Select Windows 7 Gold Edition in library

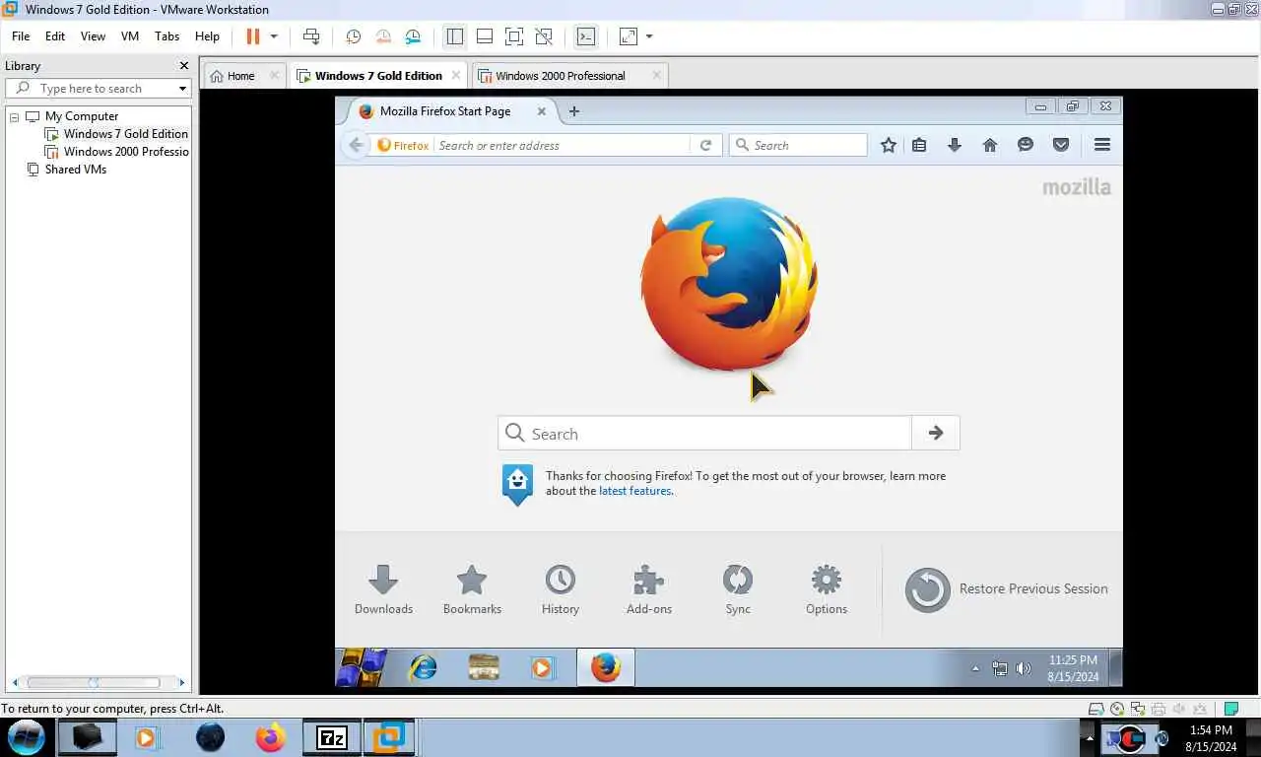click(x=116, y=134)
